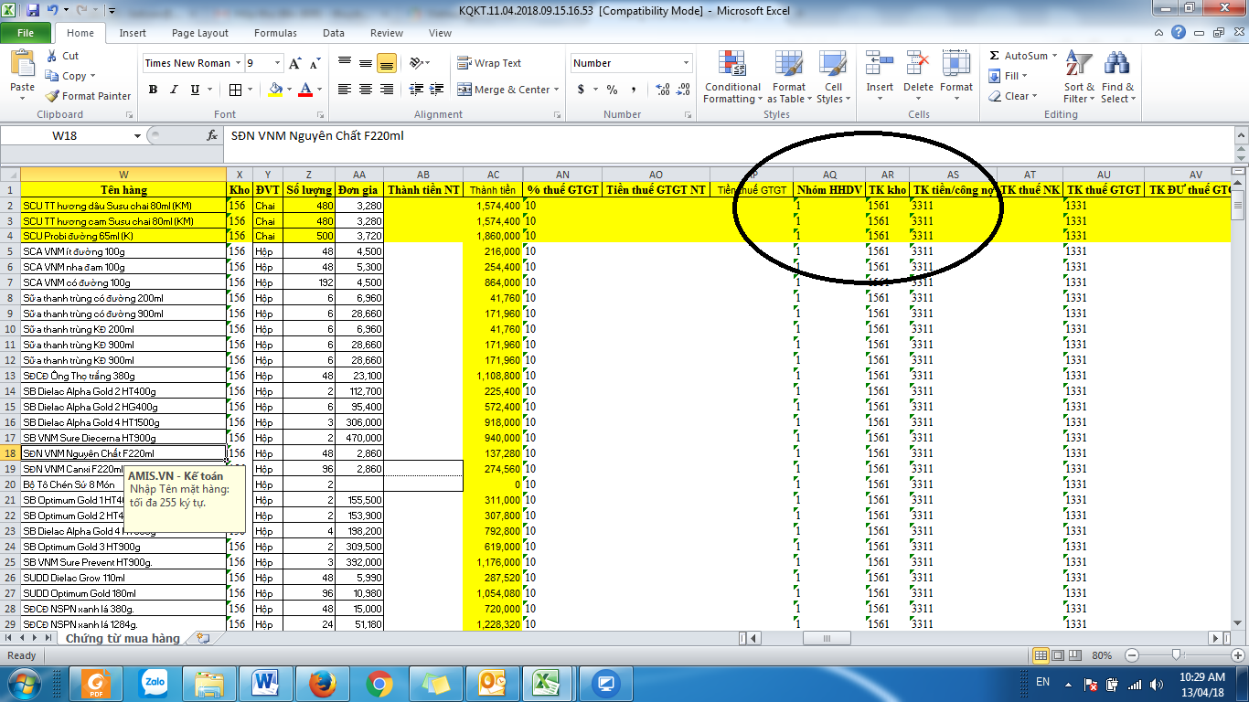This screenshot has height=702, width=1249.
Task: Click the Save icon in Quick Access
Action: [33, 11]
